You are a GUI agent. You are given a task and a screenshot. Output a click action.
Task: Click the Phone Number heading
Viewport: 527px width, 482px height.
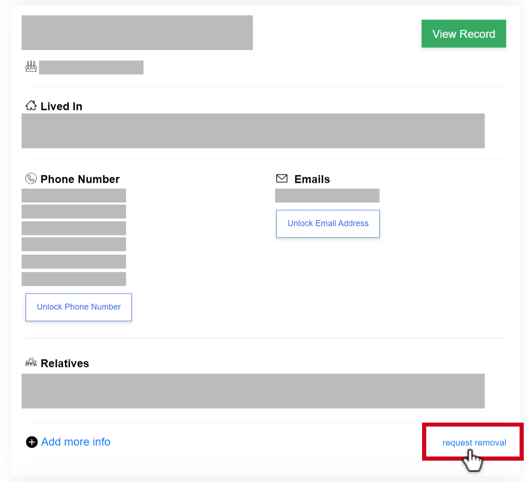(x=80, y=179)
